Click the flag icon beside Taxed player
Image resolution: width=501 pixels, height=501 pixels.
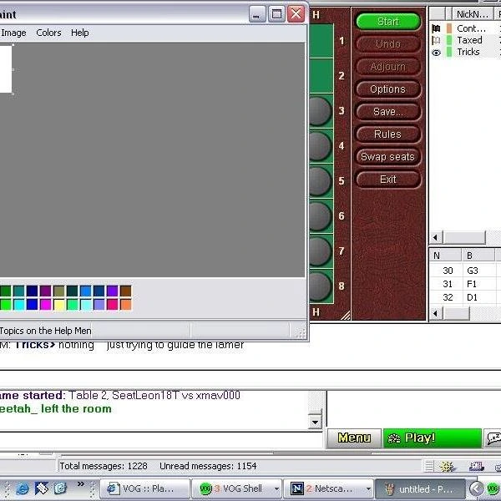click(436, 40)
